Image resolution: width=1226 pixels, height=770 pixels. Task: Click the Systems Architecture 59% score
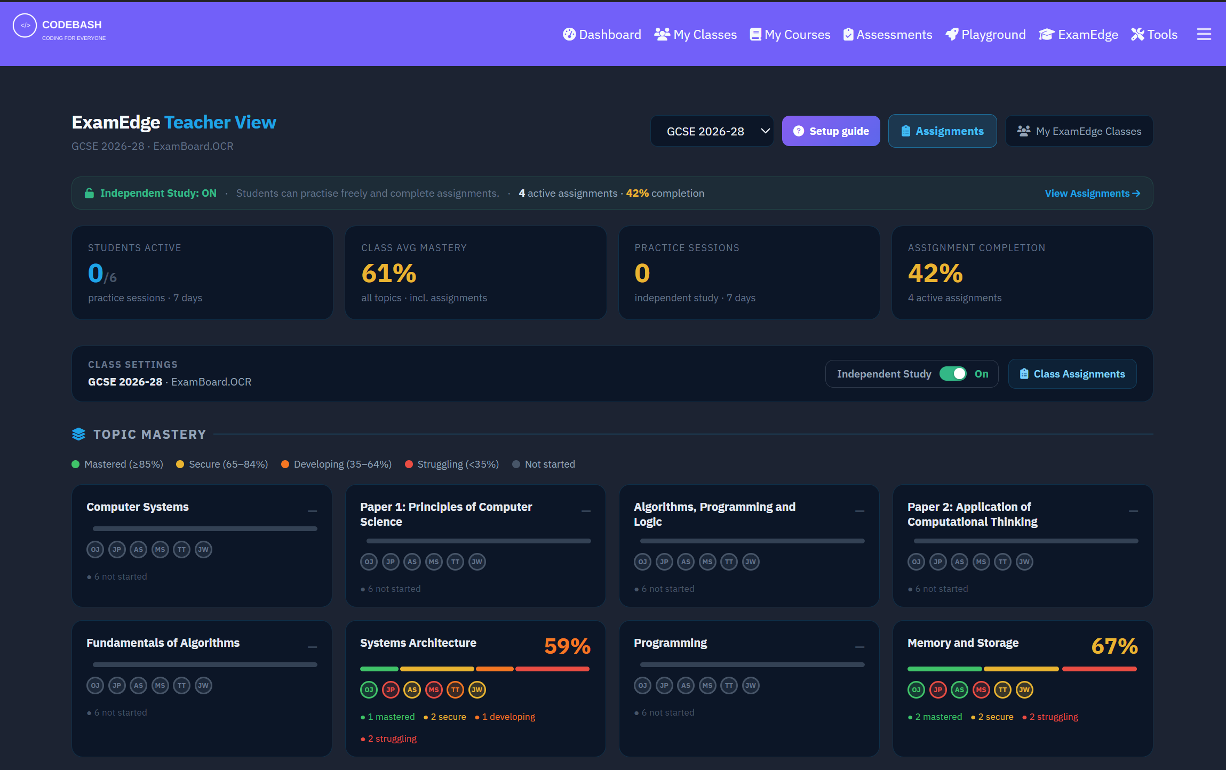point(567,646)
